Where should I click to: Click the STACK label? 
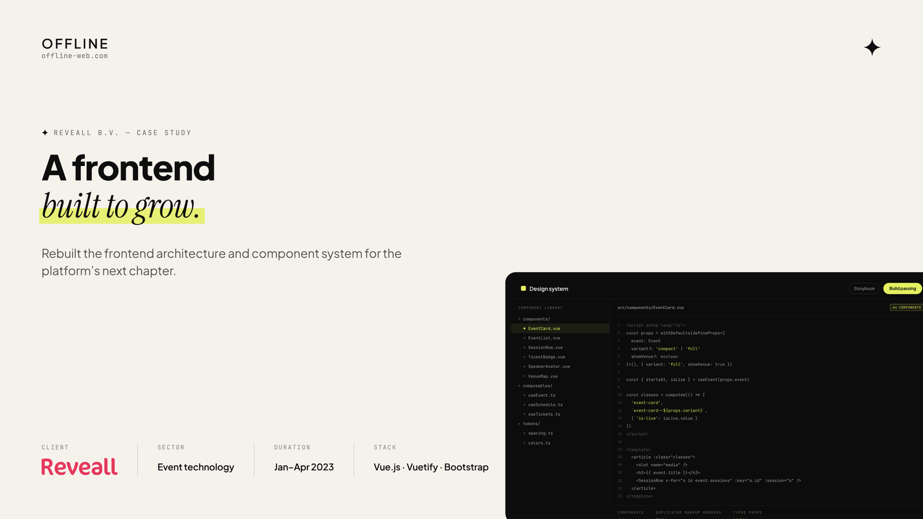(x=385, y=447)
